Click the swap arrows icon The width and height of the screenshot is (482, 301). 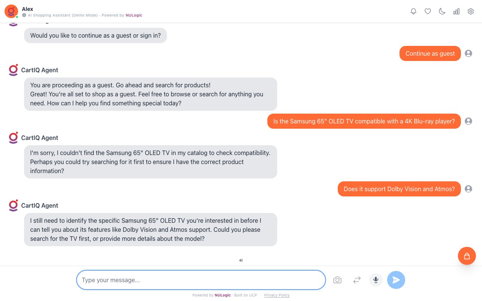point(357,280)
